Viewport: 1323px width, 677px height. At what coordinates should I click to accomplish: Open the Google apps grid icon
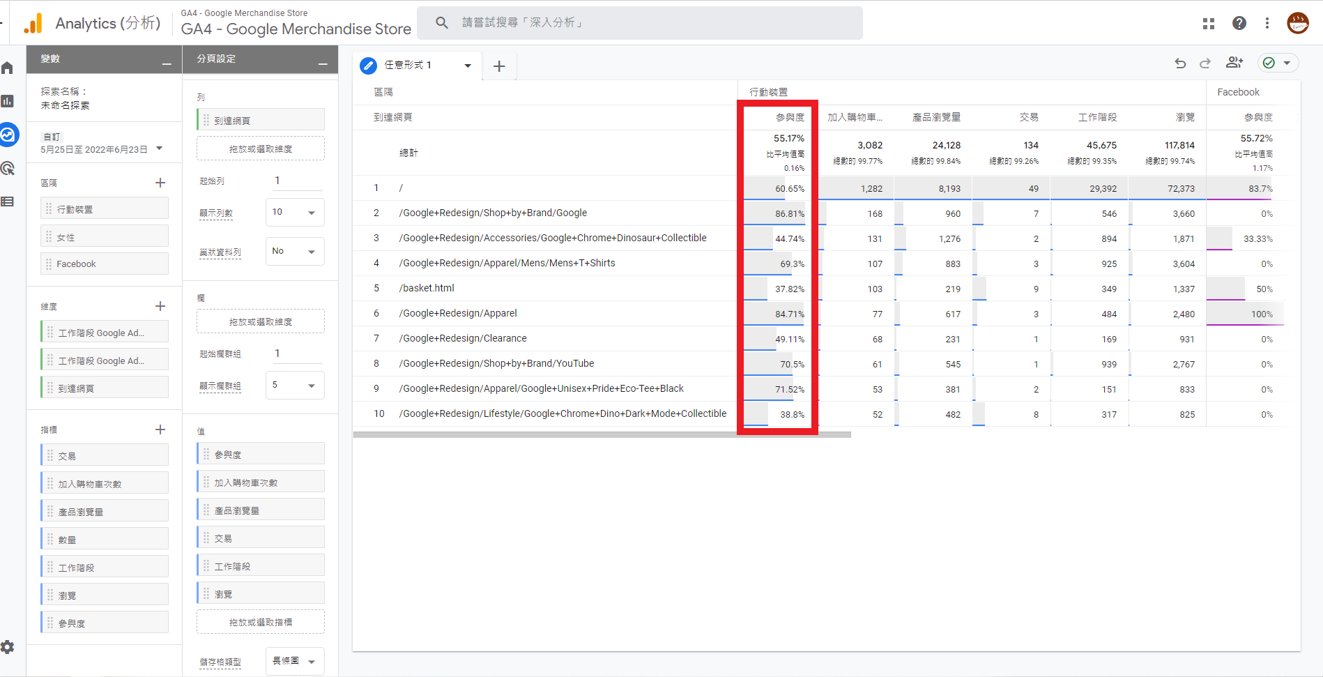pos(1209,23)
